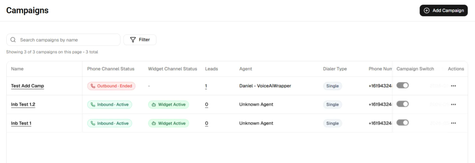Focus the Search campaigns by name field
This screenshot has height=163, width=475.
click(63, 40)
